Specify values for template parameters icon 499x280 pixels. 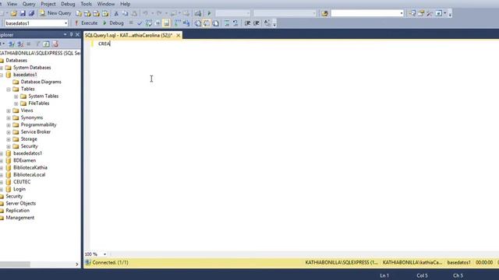pyautogui.click(x=267, y=23)
